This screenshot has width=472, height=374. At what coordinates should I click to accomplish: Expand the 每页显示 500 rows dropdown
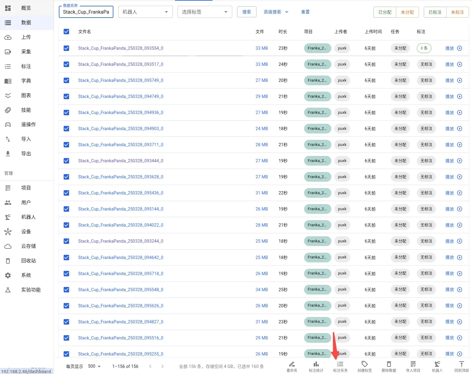94,366
